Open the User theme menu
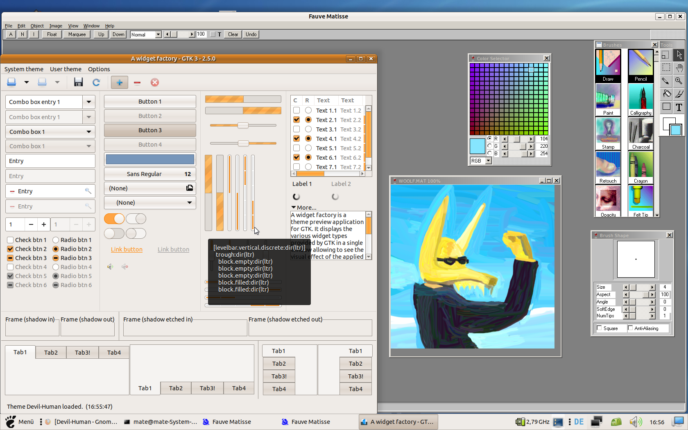 coord(66,69)
